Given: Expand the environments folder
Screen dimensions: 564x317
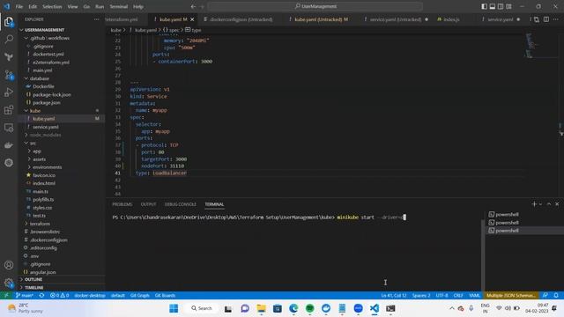Looking at the screenshot, I should tap(47, 167).
